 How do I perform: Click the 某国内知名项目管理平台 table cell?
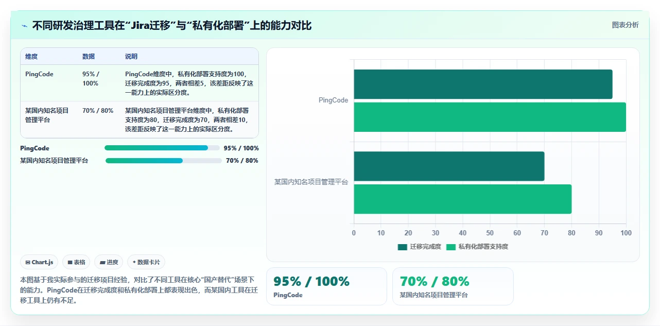click(47, 115)
